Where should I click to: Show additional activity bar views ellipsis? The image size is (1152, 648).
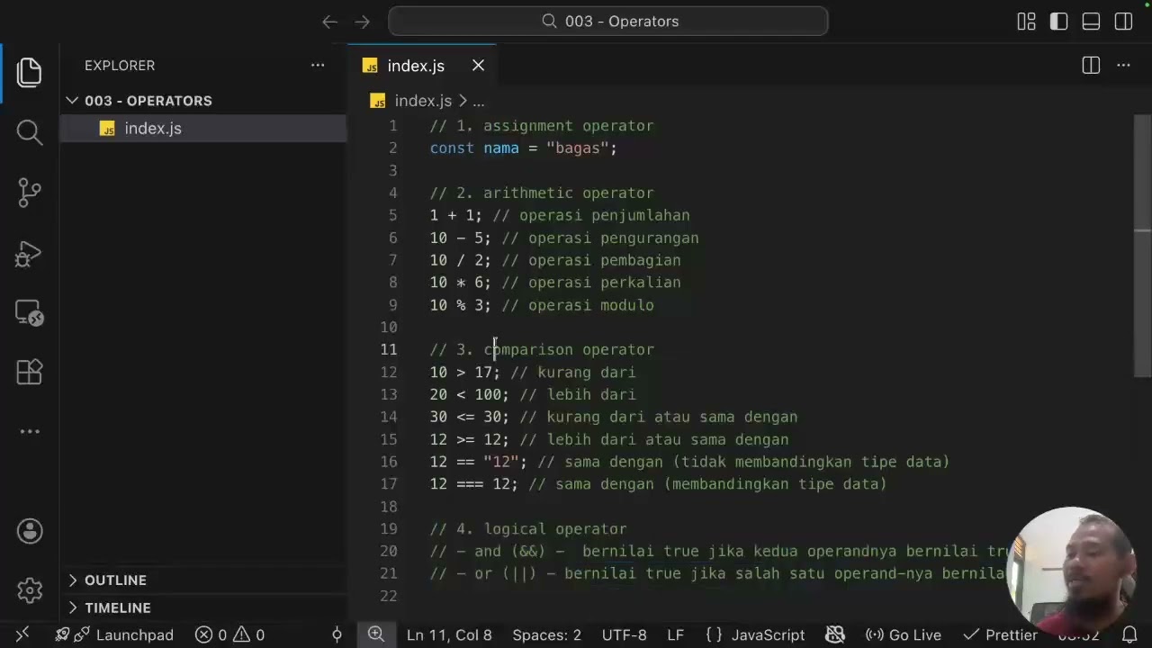pyautogui.click(x=29, y=431)
